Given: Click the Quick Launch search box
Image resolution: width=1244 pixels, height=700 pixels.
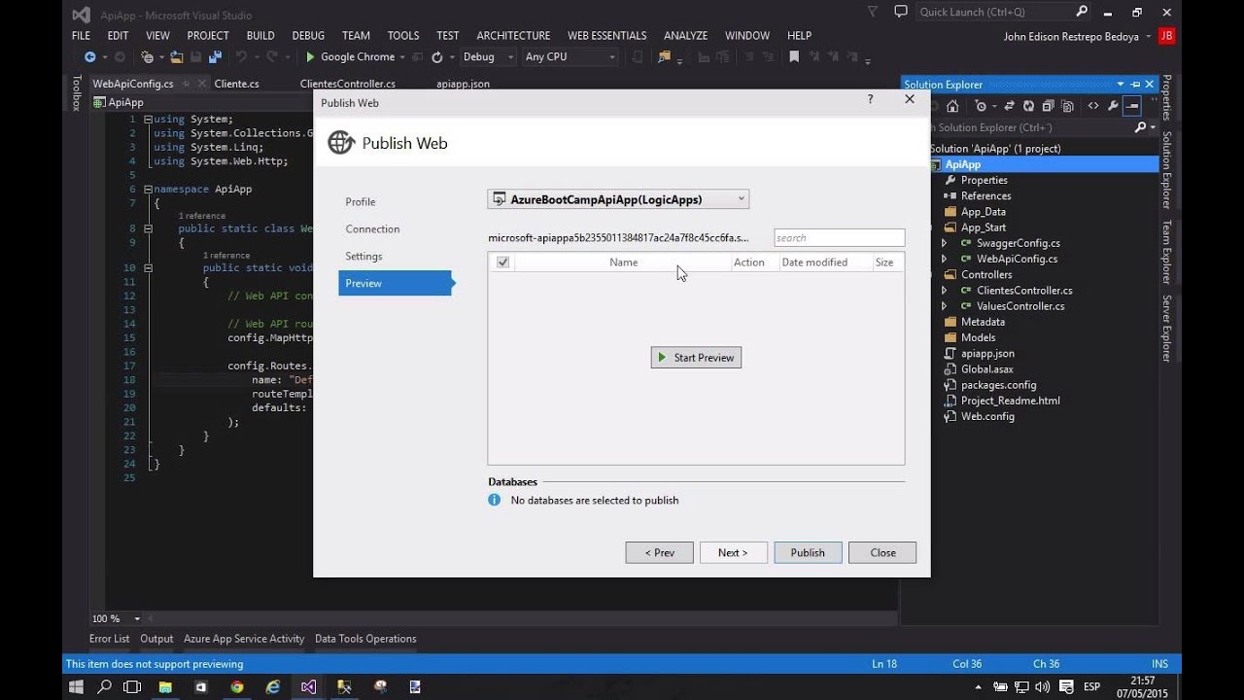Looking at the screenshot, I should tap(1004, 12).
